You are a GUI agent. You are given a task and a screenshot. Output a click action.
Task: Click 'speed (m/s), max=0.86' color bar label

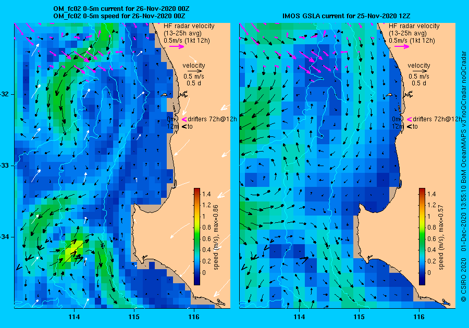click(216, 237)
